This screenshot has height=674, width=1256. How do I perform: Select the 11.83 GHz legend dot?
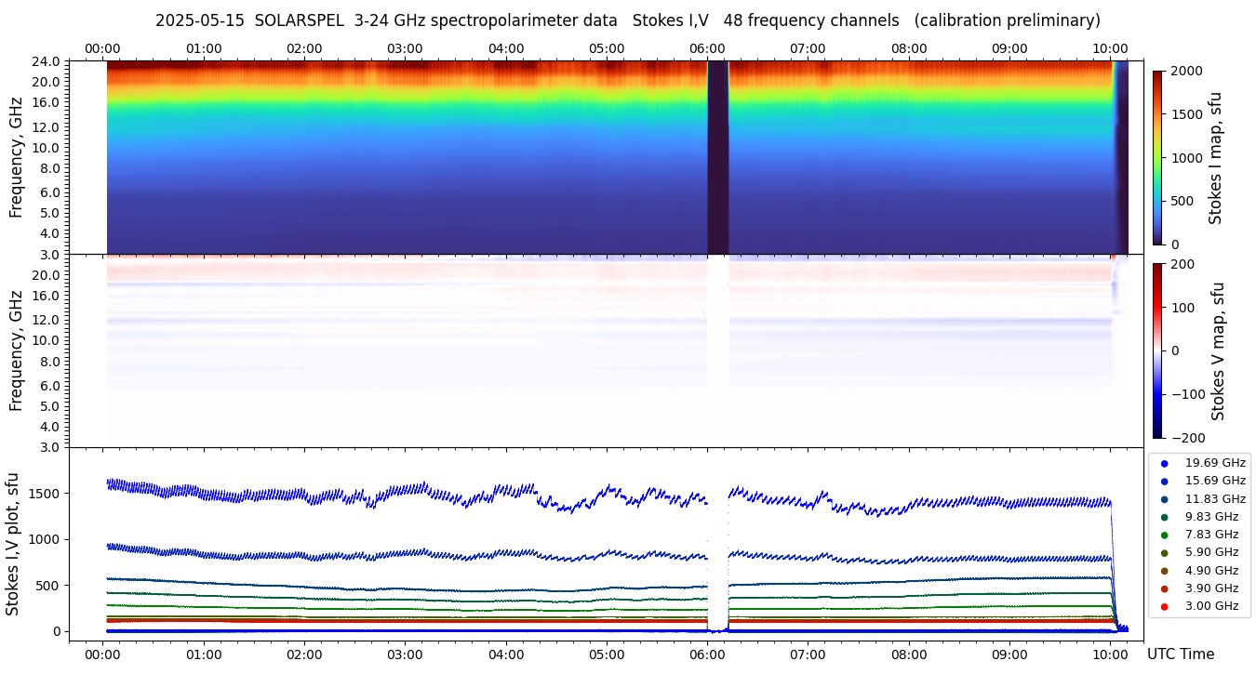[1164, 499]
